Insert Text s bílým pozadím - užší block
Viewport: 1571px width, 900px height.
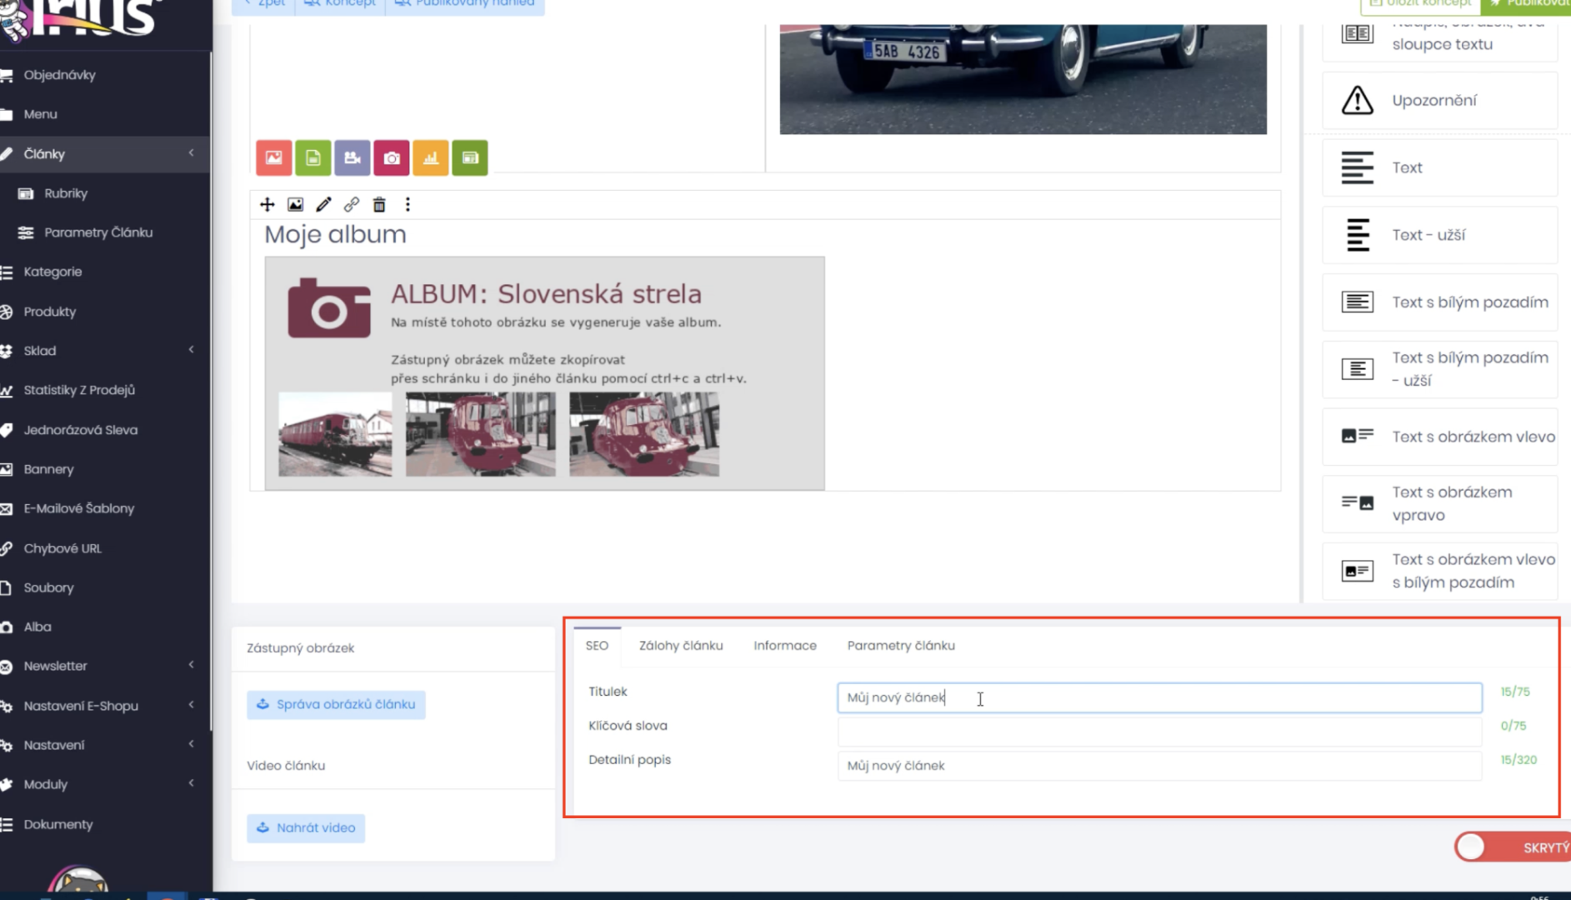click(1439, 369)
